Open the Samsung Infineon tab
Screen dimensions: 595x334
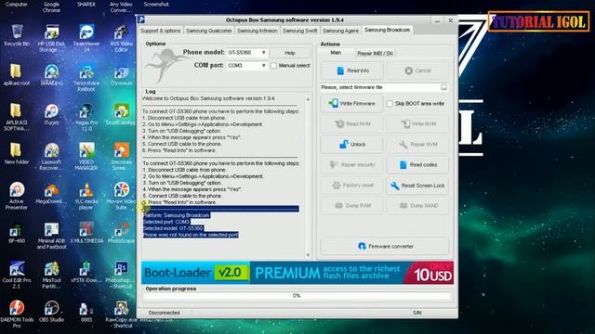[x=258, y=31]
